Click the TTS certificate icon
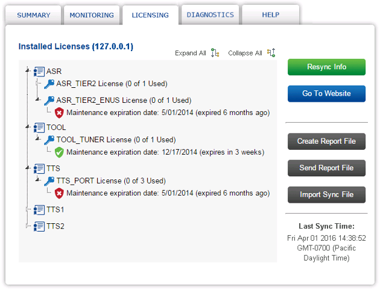 (39, 168)
